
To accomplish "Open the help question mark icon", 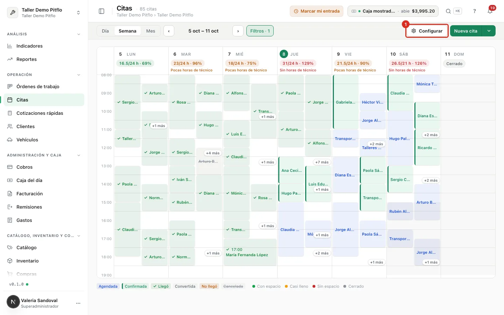I will (475, 11).
